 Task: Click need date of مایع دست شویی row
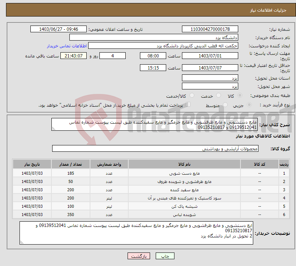[x=32, y=173]
